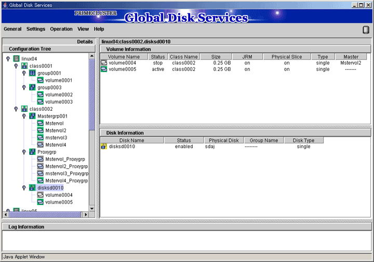Click the volume0003 volume icon
This screenshot has width=374, height=262.
pos(41,101)
